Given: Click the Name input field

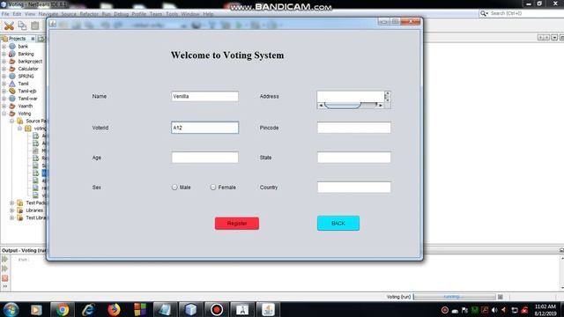Looking at the screenshot, I should 204,96.
